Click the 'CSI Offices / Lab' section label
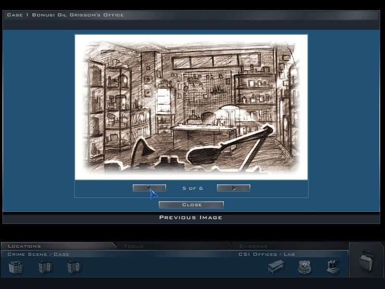The height and width of the screenshot is (289, 385). click(267, 254)
